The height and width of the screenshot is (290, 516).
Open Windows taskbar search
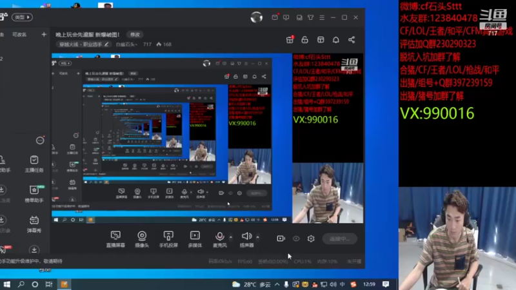click(21, 284)
